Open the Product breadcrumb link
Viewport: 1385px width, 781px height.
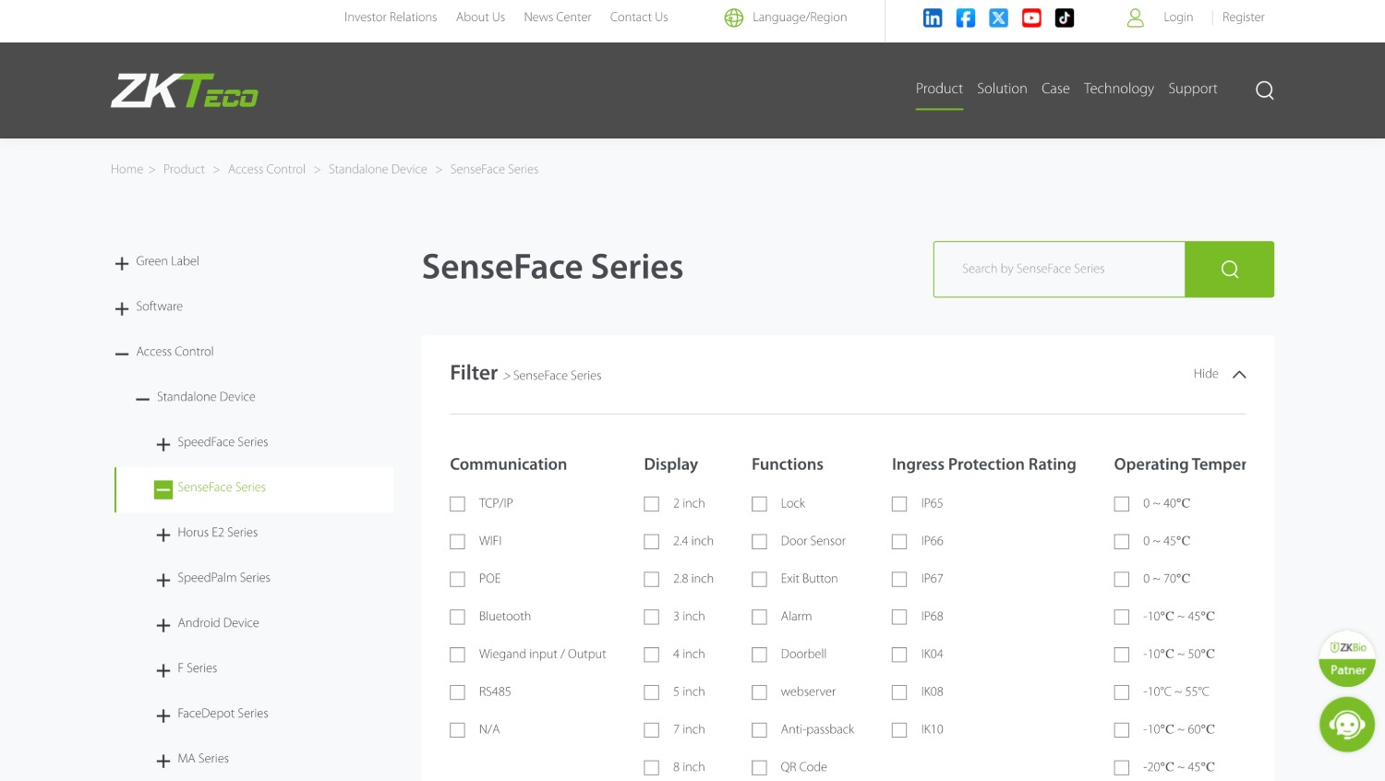click(x=184, y=170)
